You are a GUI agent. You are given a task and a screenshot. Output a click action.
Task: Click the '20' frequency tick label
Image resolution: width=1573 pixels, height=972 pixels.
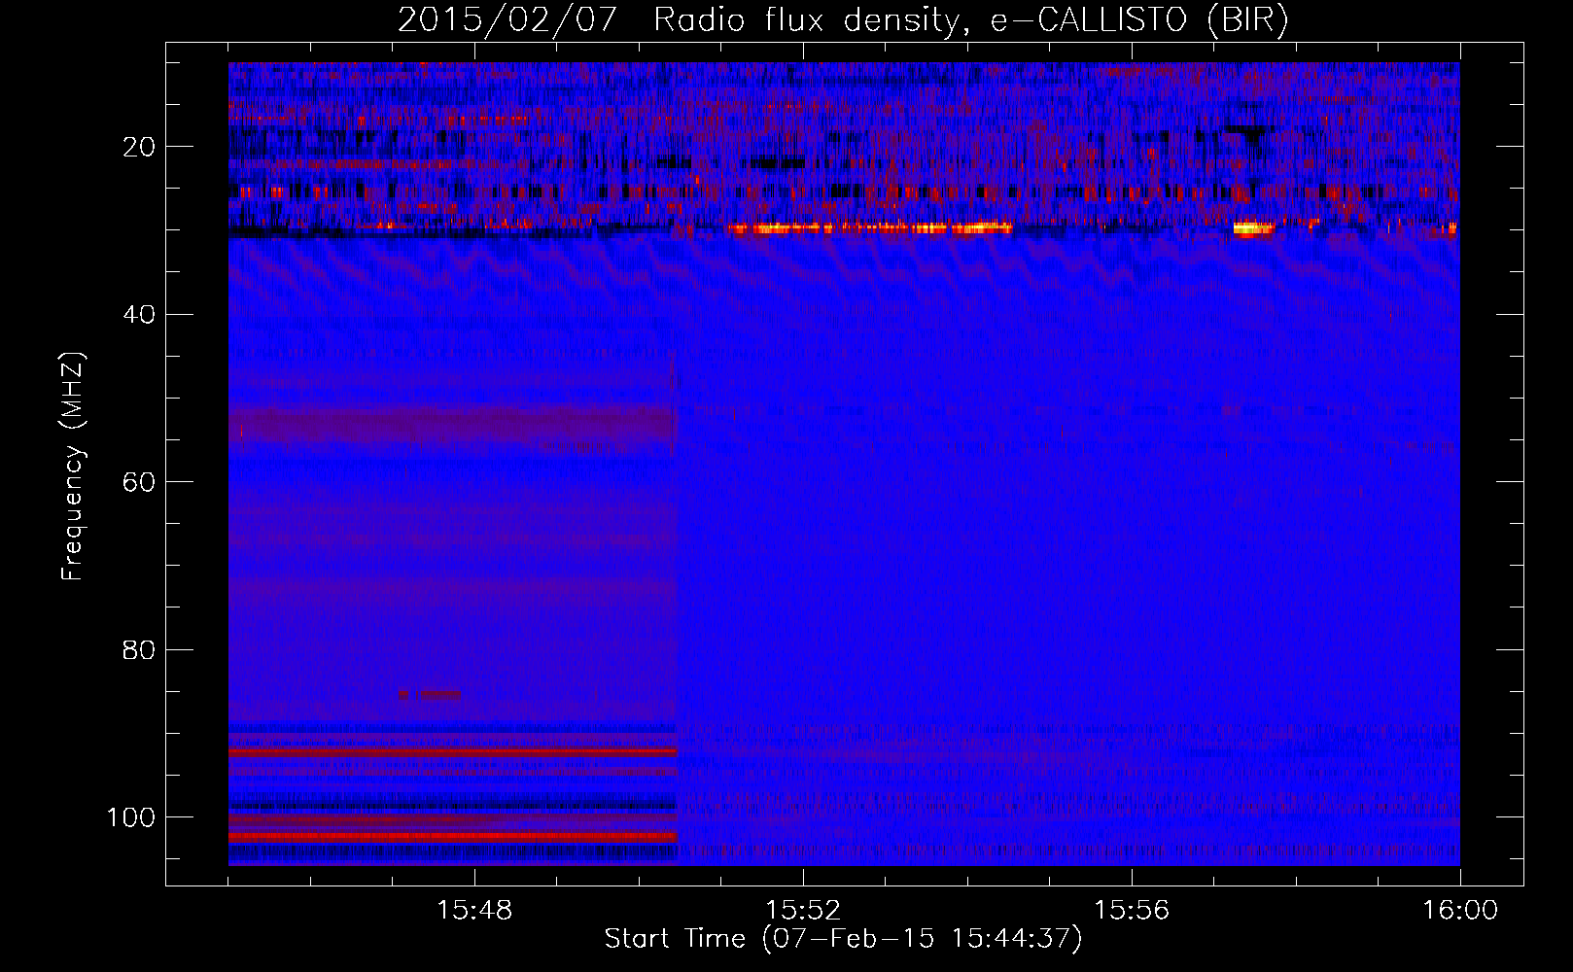(x=139, y=147)
